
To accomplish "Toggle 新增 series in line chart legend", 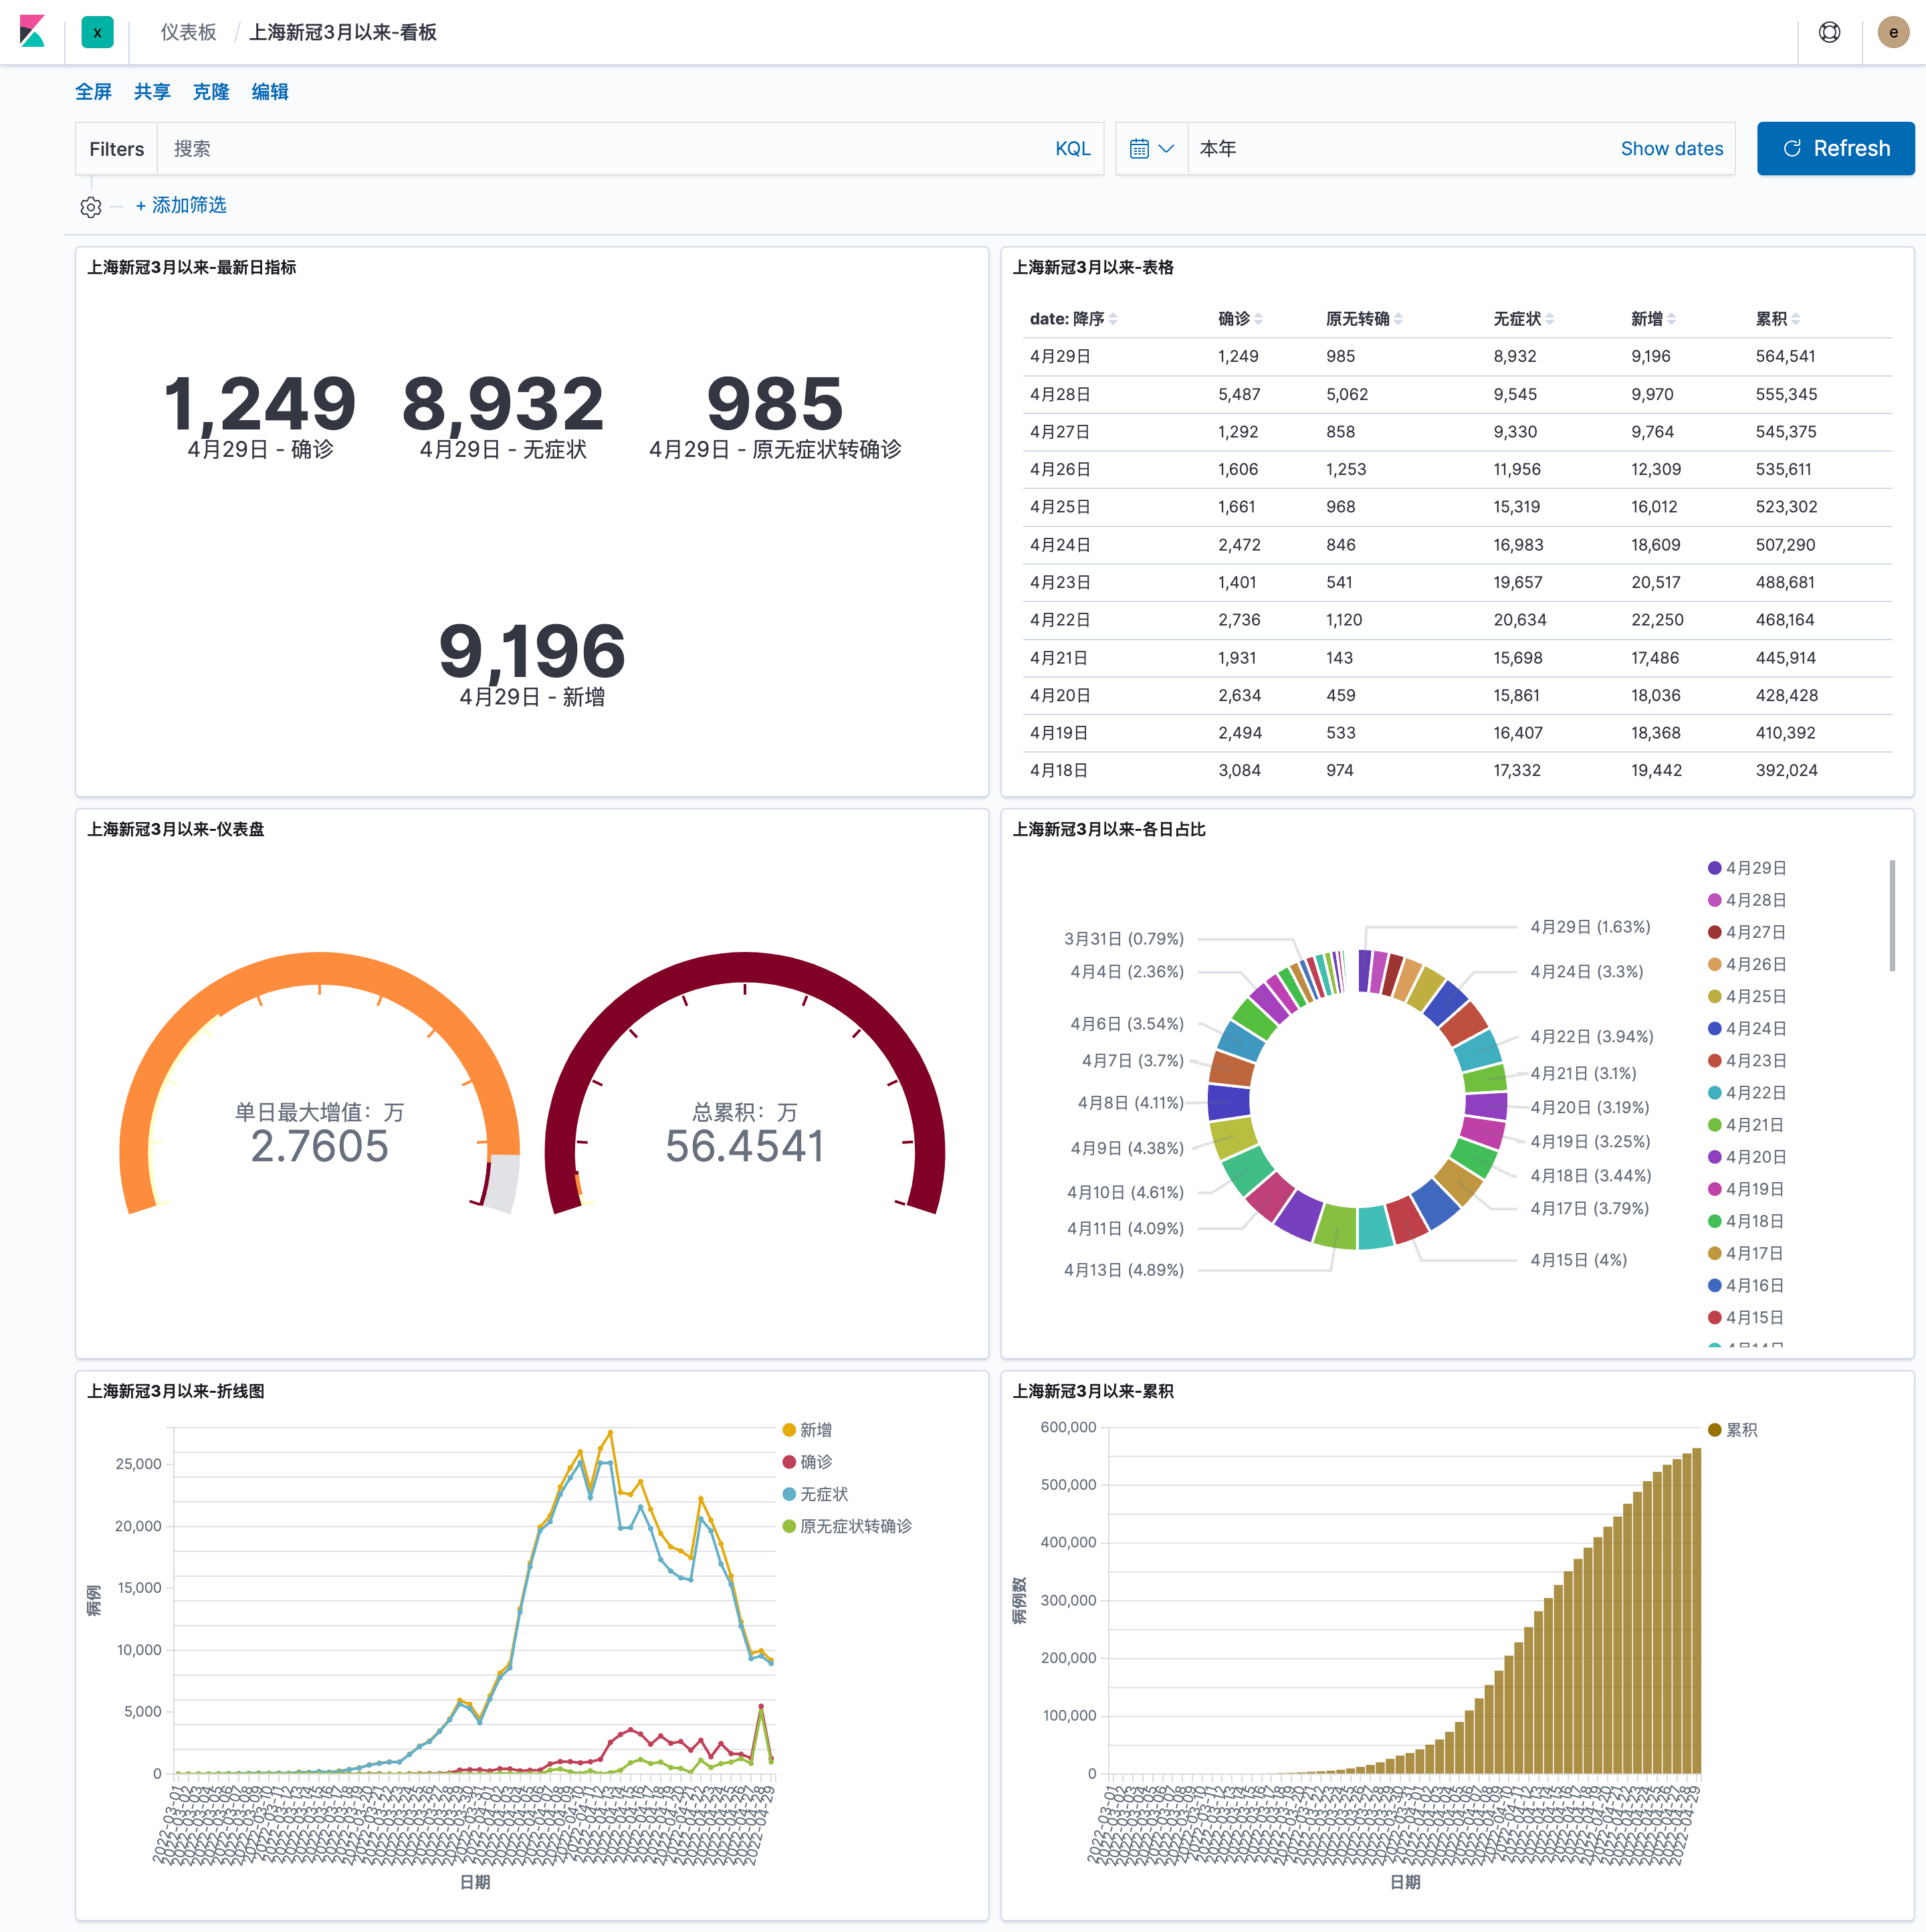I will pos(808,1429).
